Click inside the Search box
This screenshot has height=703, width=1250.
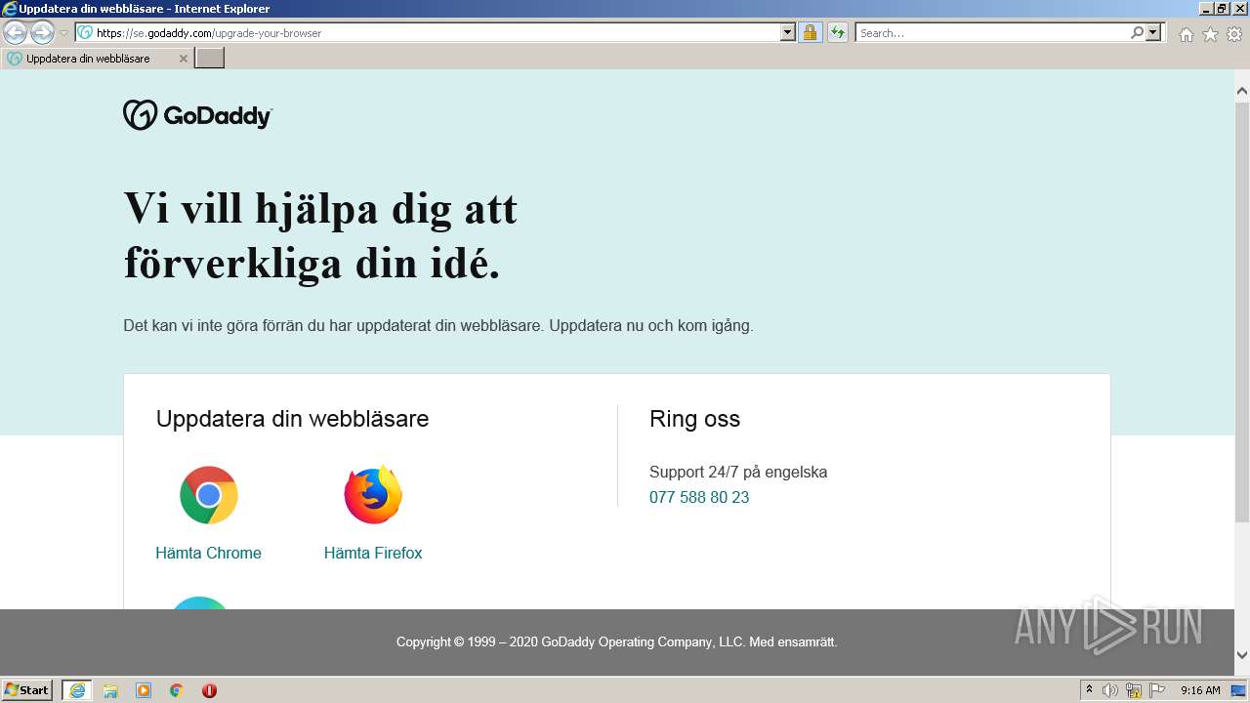coord(992,33)
